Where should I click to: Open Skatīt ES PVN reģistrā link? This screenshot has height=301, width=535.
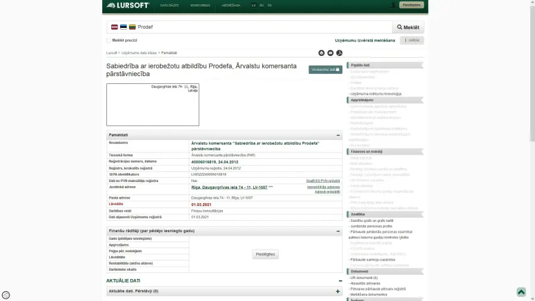323,181
